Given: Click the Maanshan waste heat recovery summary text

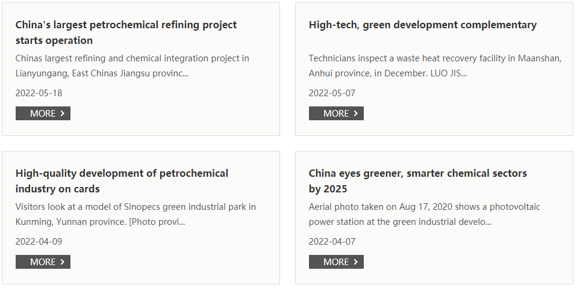Looking at the screenshot, I should click(435, 66).
